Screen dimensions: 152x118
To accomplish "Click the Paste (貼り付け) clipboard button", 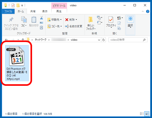I will [34, 21].
